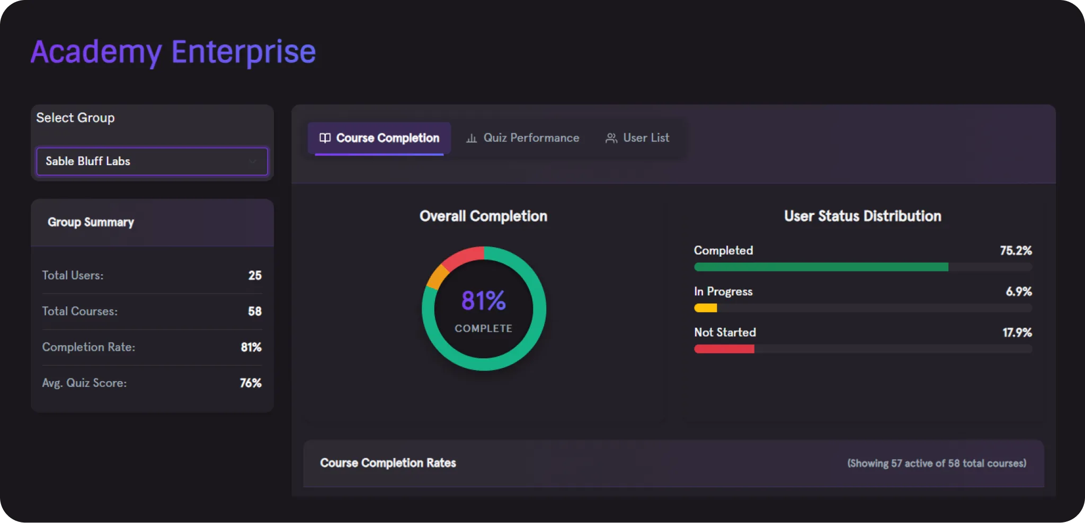Click the 'Showing 57 active' courses note

tap(936, 464)
